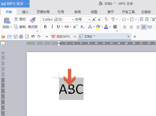Open print preview magnifier icon

pyautogui.click(x=27, y=37)
